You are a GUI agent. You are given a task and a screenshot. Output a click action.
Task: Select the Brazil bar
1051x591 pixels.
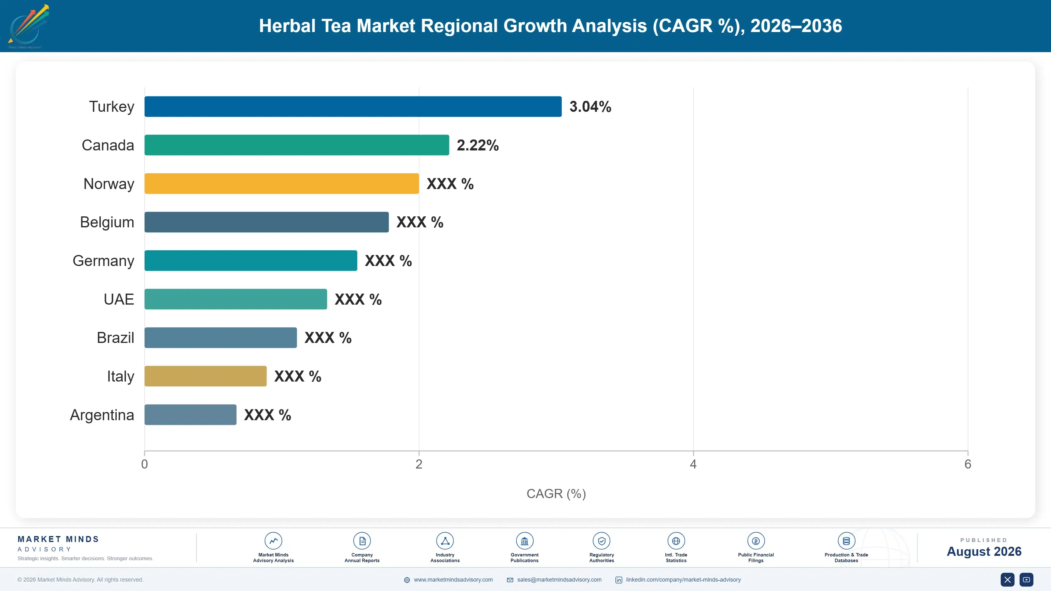(x=221, y=338)
